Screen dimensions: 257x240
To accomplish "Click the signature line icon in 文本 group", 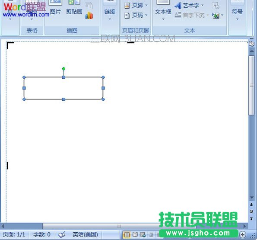I will tap(216, 6).
